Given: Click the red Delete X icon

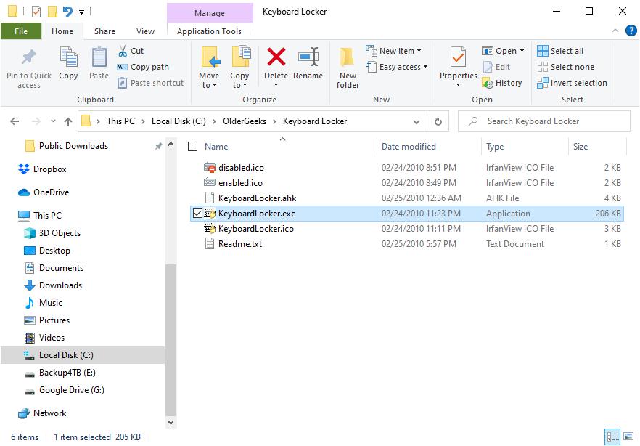Looking at the screenshot, I should click(276, 57).
